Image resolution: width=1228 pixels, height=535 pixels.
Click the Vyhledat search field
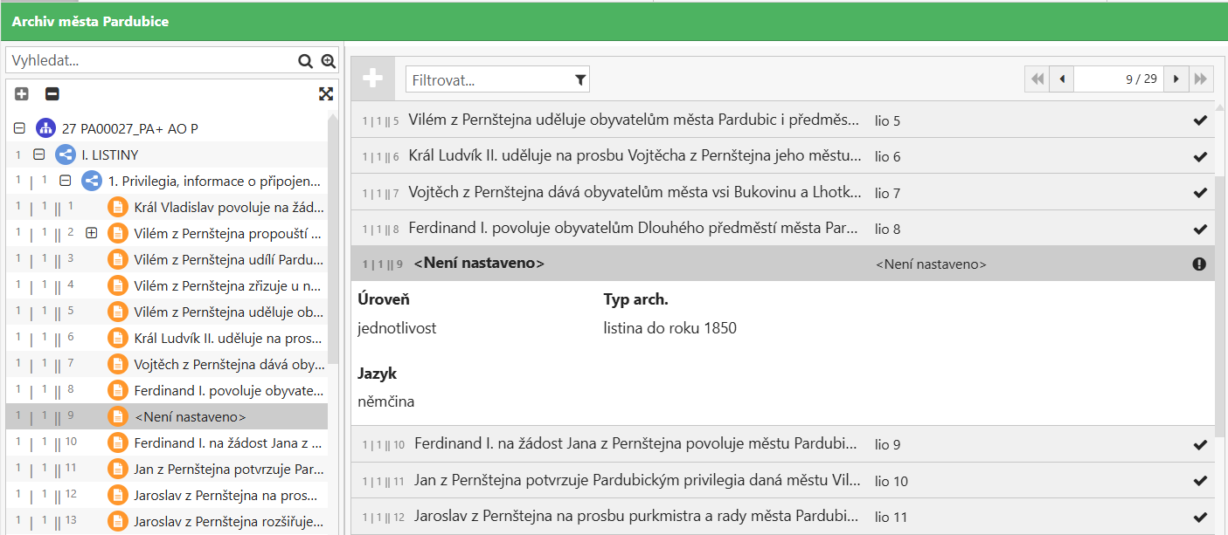(149, 61)
